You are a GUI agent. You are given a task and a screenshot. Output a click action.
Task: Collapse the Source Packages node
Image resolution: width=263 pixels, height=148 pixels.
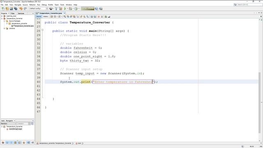(5, 21)
